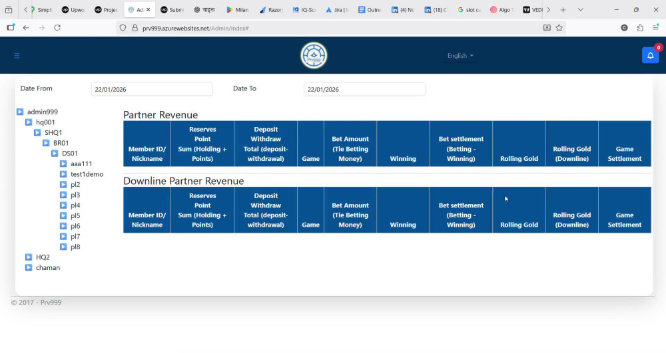Click Partner Revenue Member ID/Nickname header
This screenshot has width=666, height=353.
coord(147,144)
